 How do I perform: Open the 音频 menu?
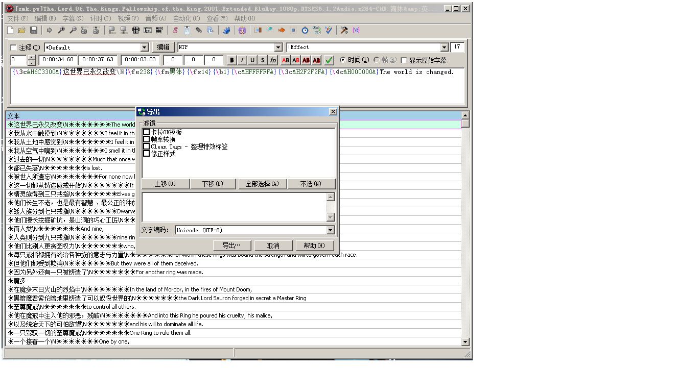(x=156, y=18)
